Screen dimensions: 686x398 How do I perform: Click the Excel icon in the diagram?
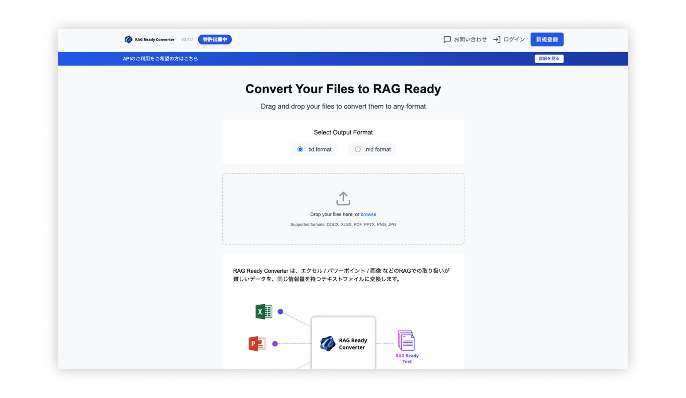point(264,312)
